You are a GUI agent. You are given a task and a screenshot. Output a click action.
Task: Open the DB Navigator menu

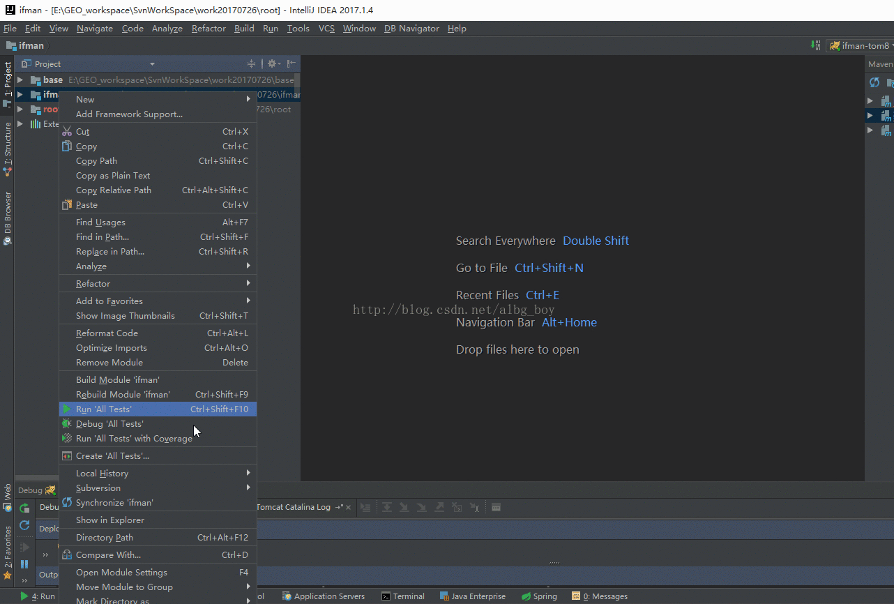click(411, 29)
